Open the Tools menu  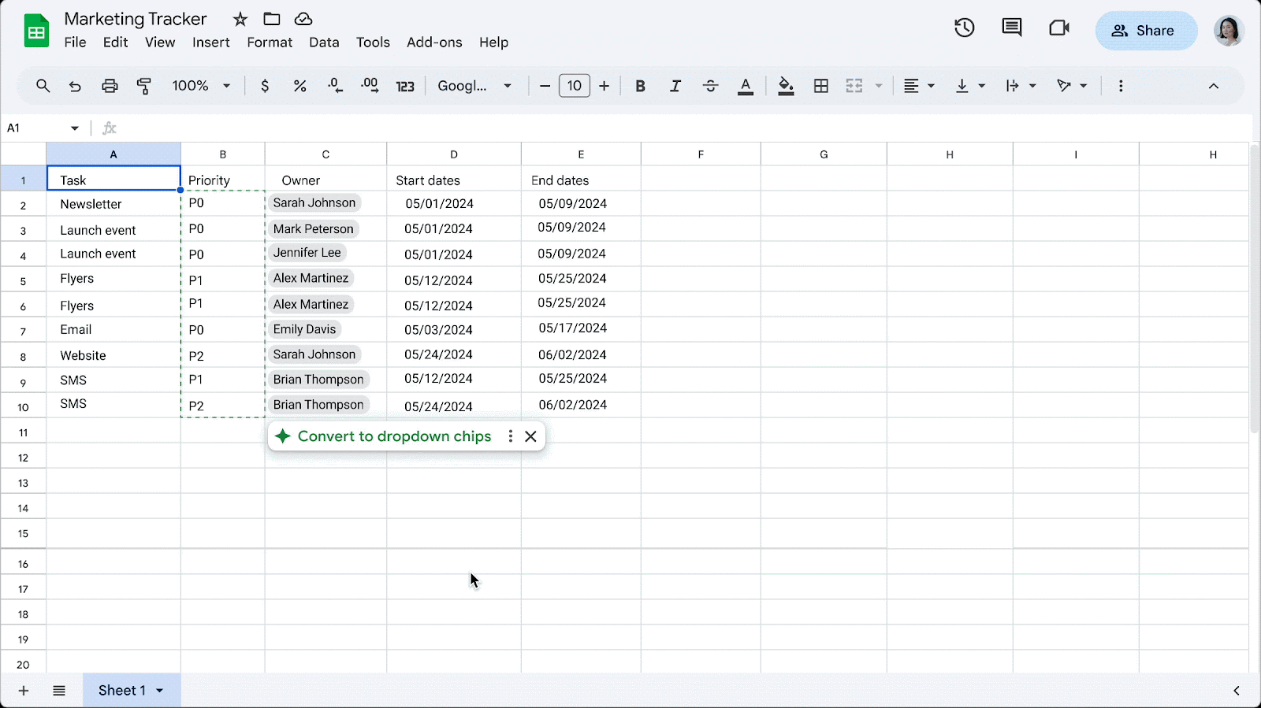pyautogui.click(x=373, y=43)
